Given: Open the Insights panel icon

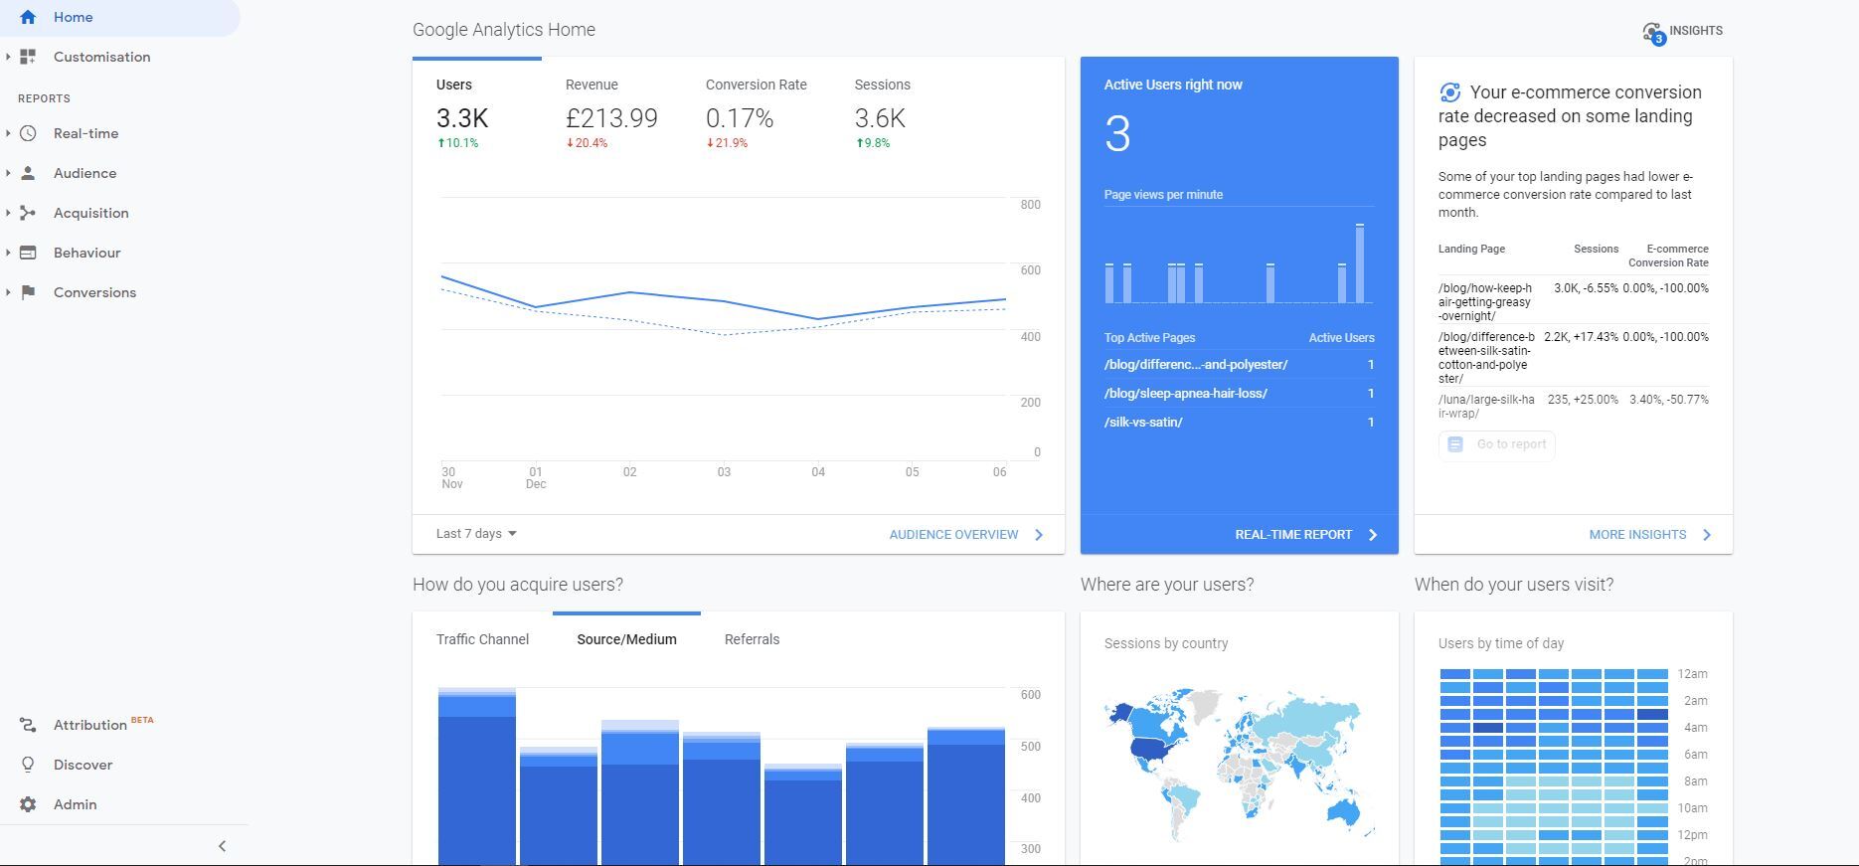Looking at the screenshot, I should coord(1653,32).
